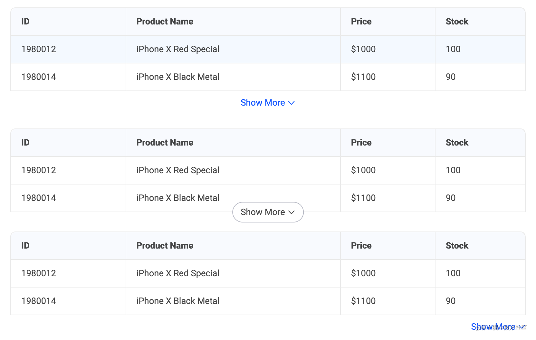536x340 pixels.
Task: Click the chevron beside the centered blue Show More
Action: [x=292, y=103]
